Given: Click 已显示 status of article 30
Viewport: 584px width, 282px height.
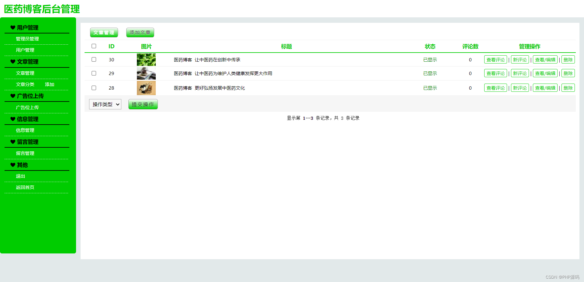Looking at the screenshot, I should tap(430, 60).
